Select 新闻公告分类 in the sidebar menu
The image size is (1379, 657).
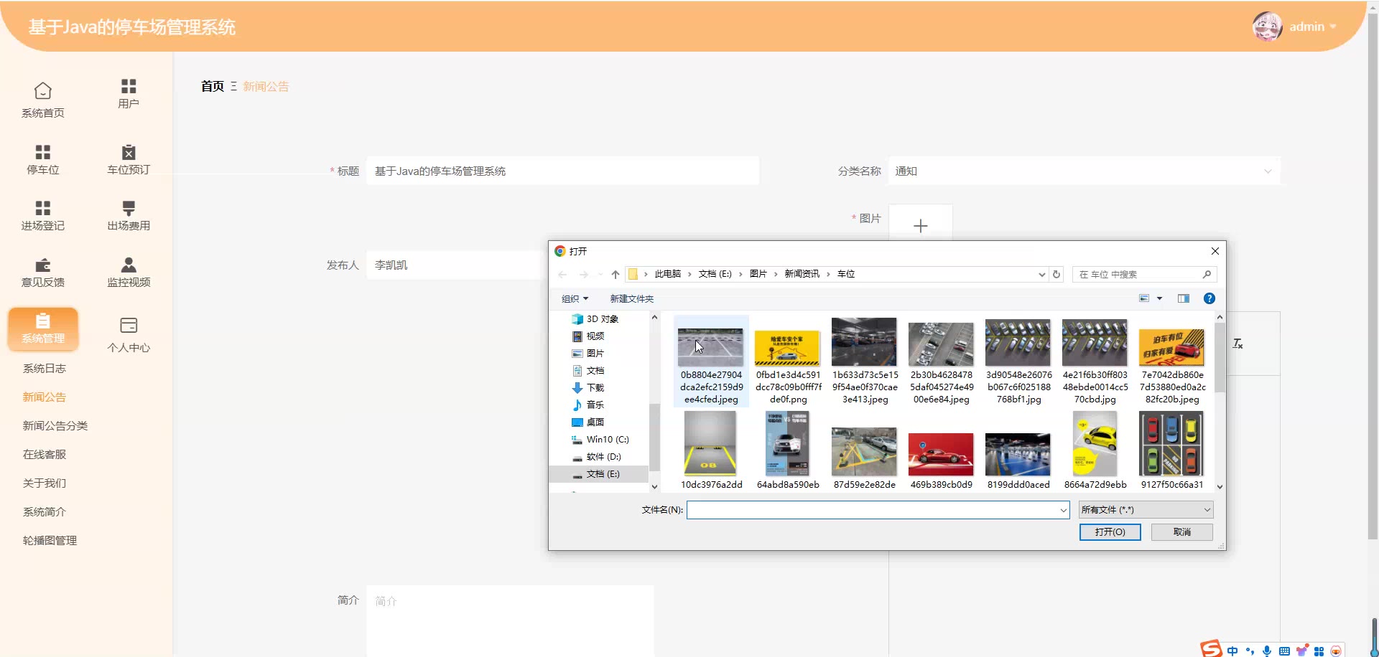coord(55,426)
